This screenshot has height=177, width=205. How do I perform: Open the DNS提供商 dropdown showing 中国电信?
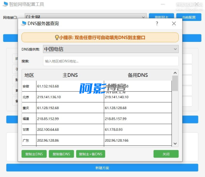click(111, 49)
